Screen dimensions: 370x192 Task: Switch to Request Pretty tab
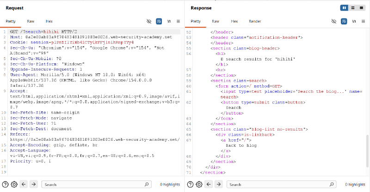(11, 21)
